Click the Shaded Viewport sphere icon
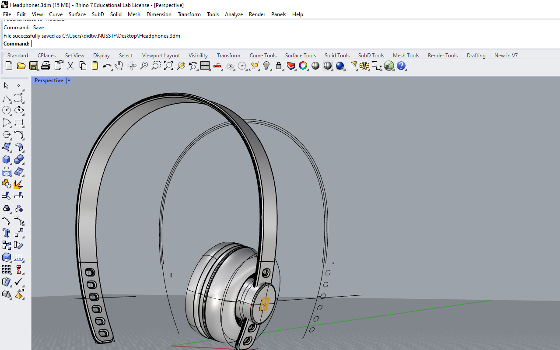The height and width of the screenshot is (350, 560). click(315, 66)
